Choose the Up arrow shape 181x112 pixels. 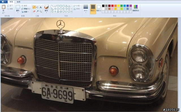[69, 9]
